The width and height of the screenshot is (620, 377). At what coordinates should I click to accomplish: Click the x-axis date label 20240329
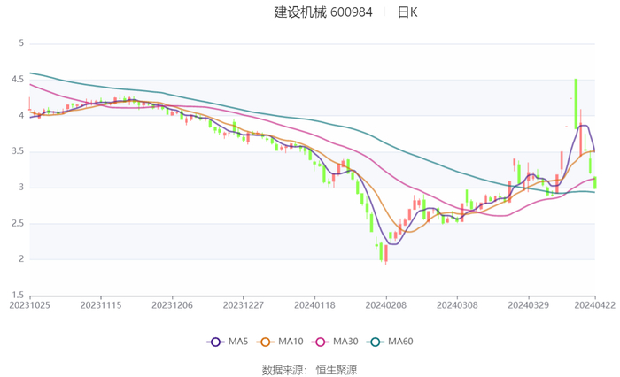[x=528, y=305]
